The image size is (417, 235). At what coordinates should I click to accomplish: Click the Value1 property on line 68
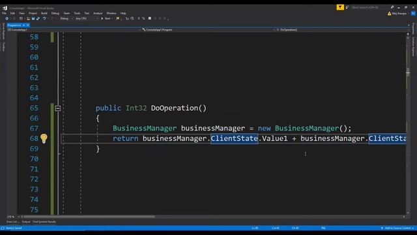pos(275,138)
